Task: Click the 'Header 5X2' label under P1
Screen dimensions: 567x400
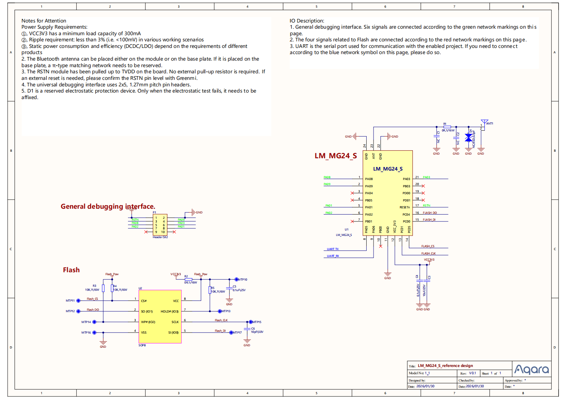Action: 160,237
